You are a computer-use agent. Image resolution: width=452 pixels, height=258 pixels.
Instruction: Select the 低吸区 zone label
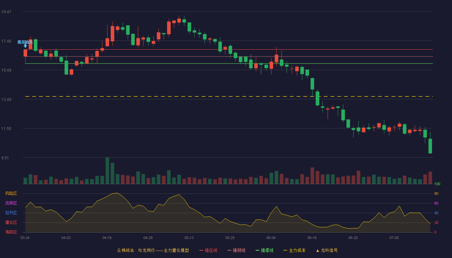(x=11, y=232)
